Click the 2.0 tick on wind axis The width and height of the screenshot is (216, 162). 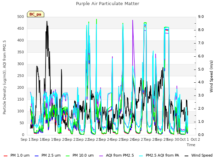201,109
